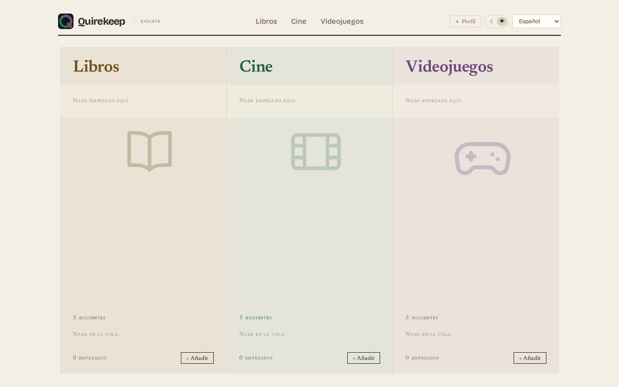Click the large Cine column heading

click(x=256, y=66)
